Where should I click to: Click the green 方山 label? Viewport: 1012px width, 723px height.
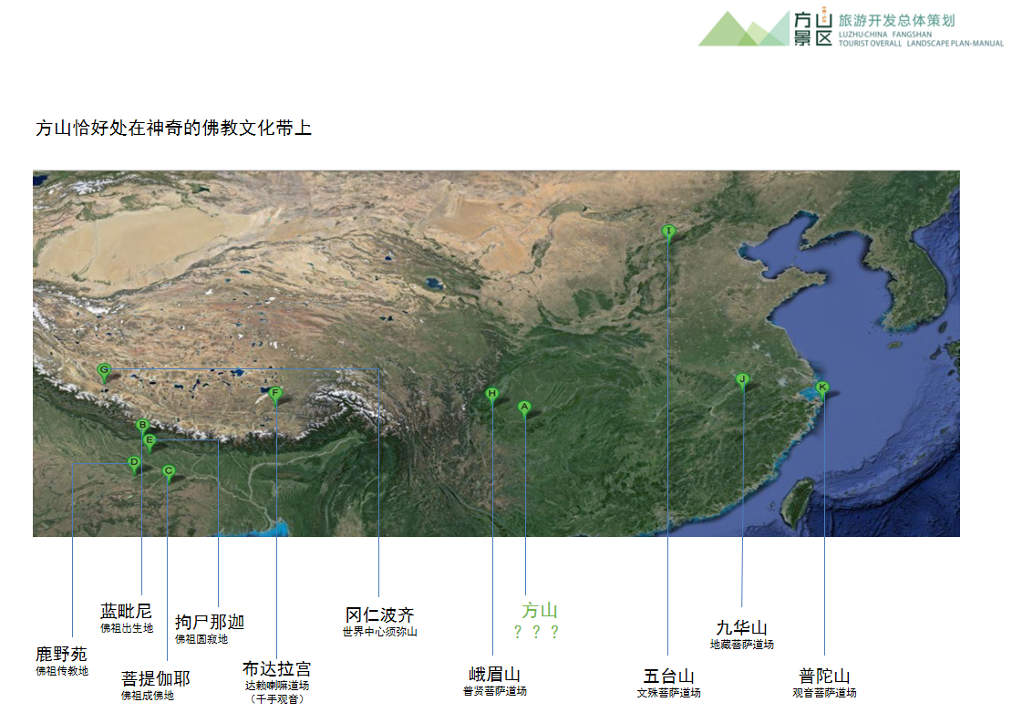539,611
